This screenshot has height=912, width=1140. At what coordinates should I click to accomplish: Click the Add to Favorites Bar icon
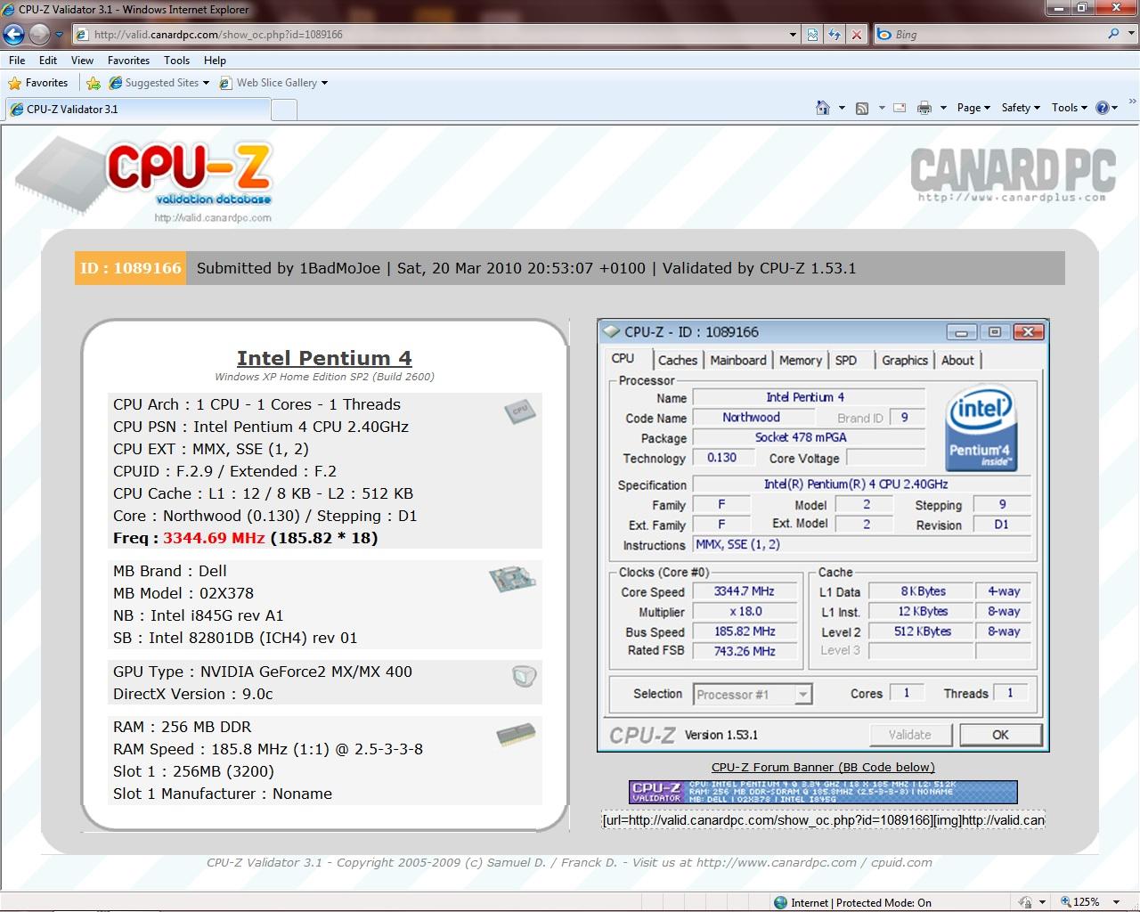point(94,83)
